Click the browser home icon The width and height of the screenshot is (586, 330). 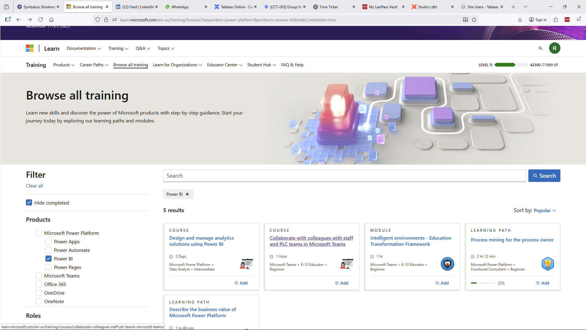[x=52, y=20]
